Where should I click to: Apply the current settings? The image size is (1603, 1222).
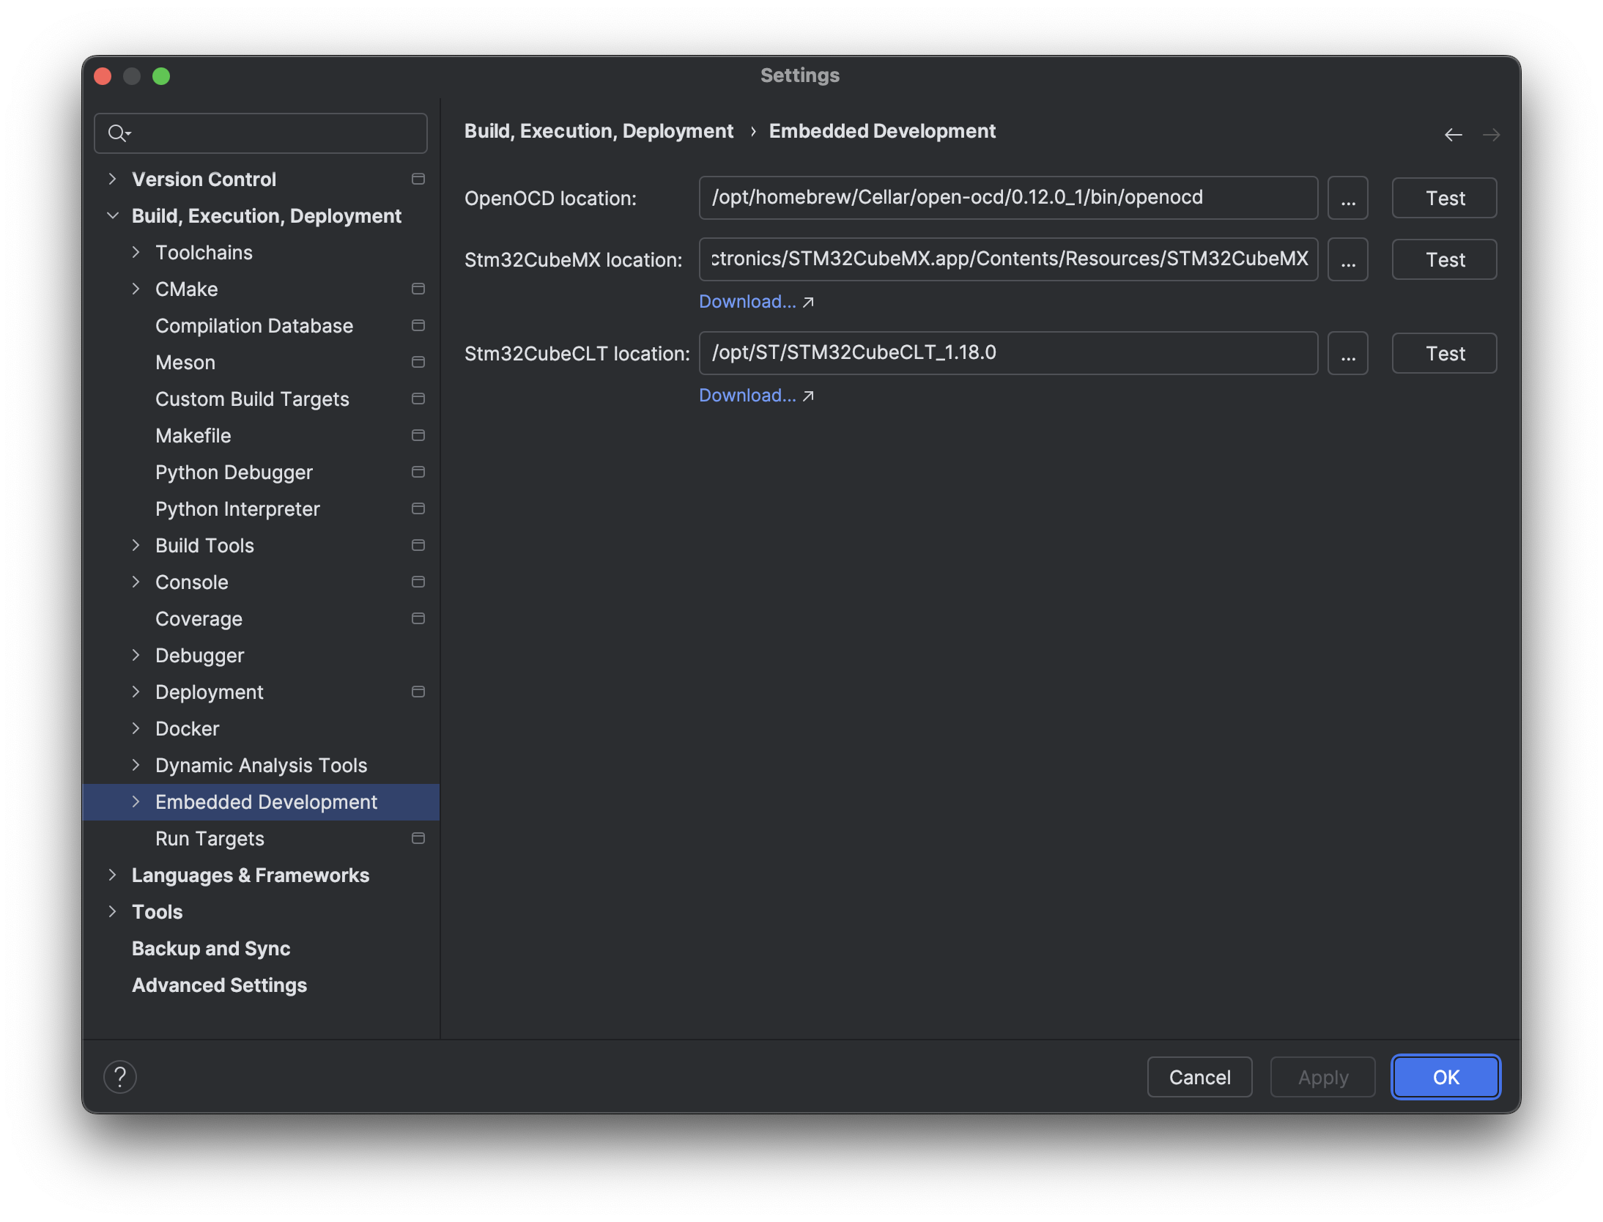pos(1322,1077)
